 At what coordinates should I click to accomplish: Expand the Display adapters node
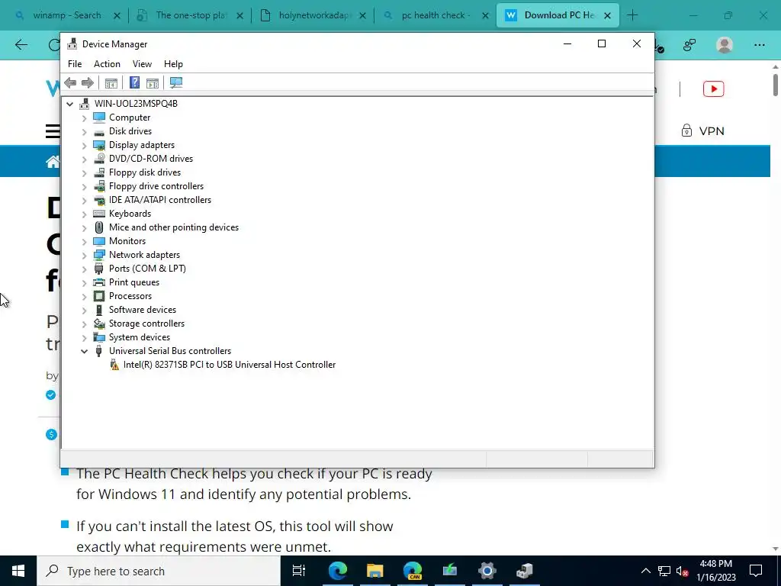pyautogui.click(x=84, y=146)
